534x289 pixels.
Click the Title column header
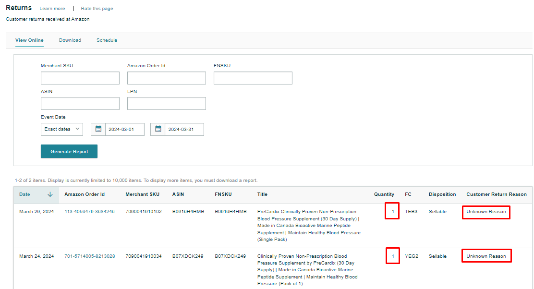(262, 194)
